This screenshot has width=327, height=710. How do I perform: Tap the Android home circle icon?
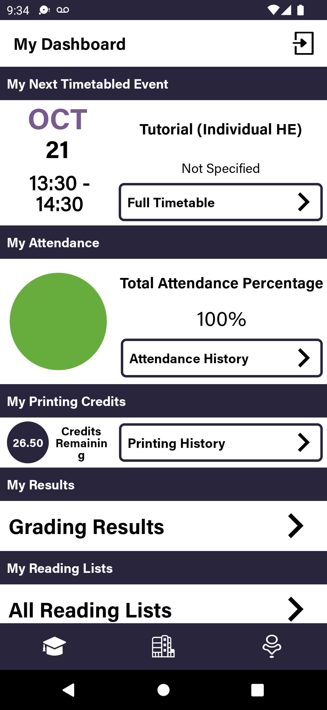[x=163, y=690]
